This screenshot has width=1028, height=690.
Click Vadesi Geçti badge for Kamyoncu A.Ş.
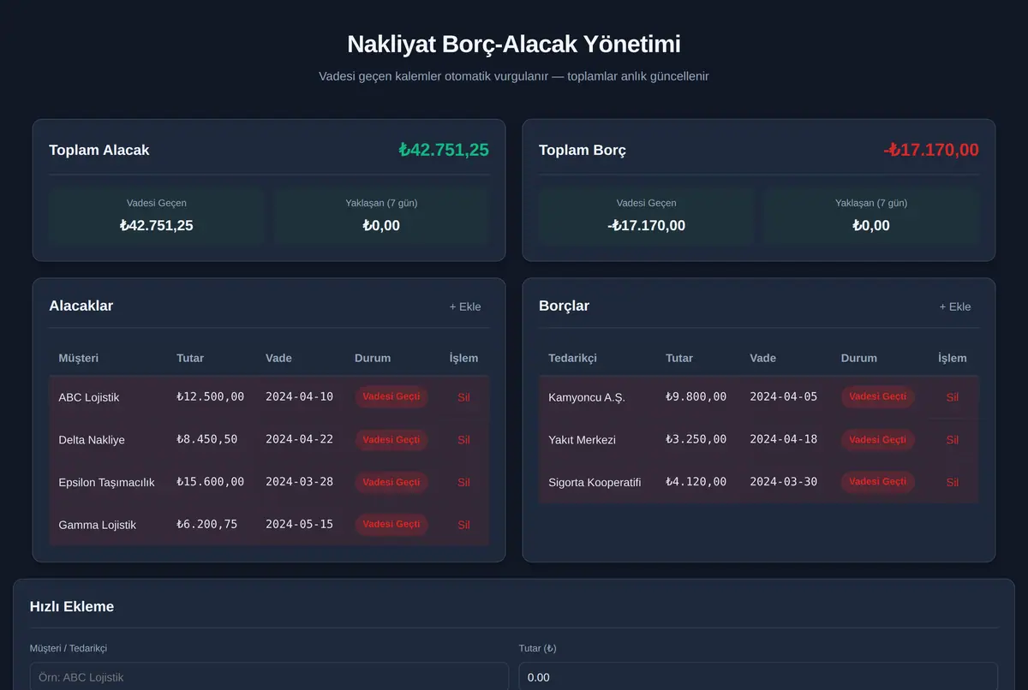tap(878, 397)
